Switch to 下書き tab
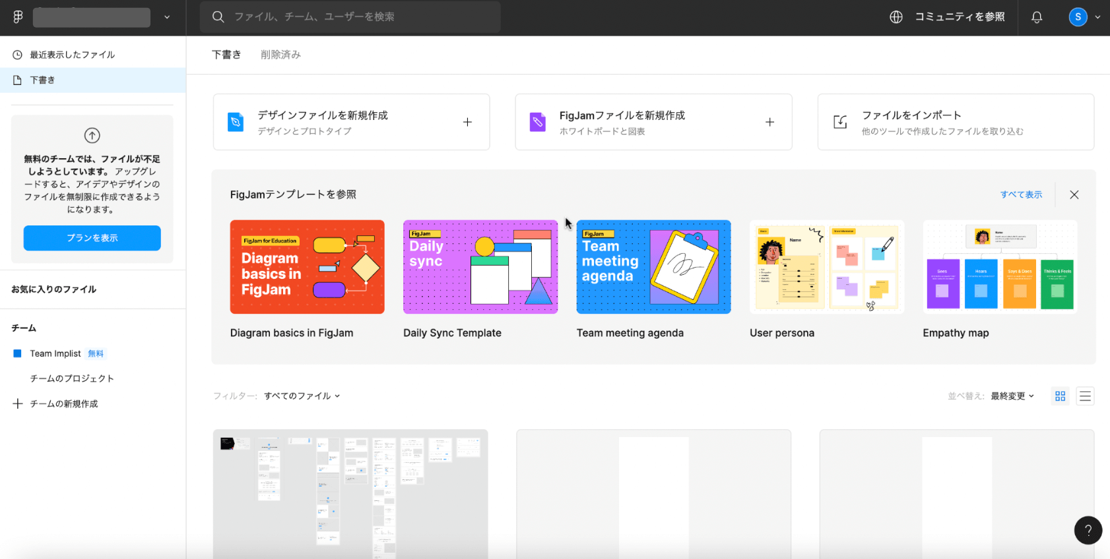The height and width of the screenshot is (559, 1110). 226,55
